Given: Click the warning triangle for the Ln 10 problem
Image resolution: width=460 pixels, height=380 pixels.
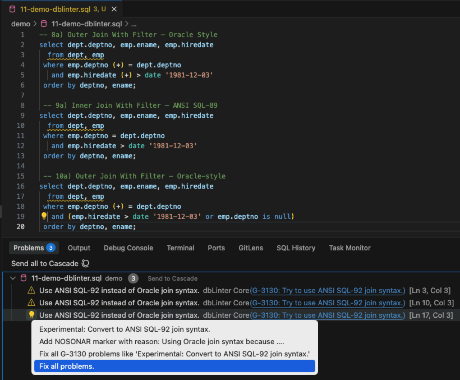Looking at the screenshot, I should pyautogui.click(x=31, y=303).
